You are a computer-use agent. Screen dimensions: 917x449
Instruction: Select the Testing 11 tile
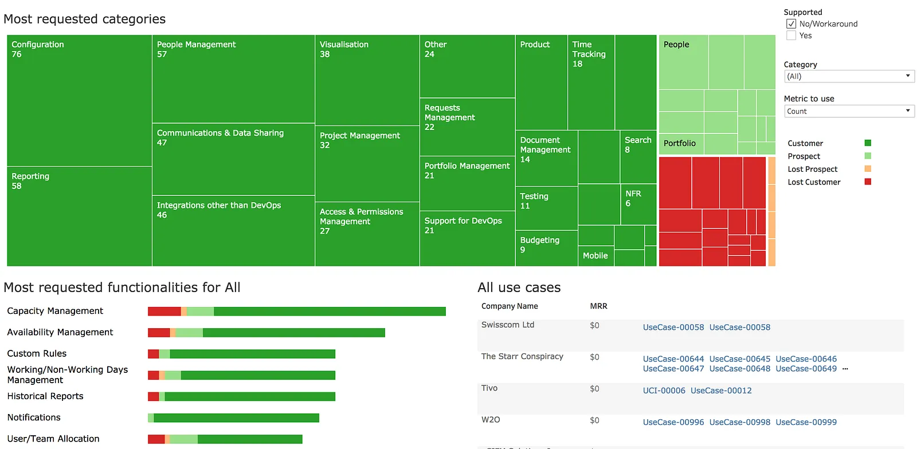pos(547,208)
